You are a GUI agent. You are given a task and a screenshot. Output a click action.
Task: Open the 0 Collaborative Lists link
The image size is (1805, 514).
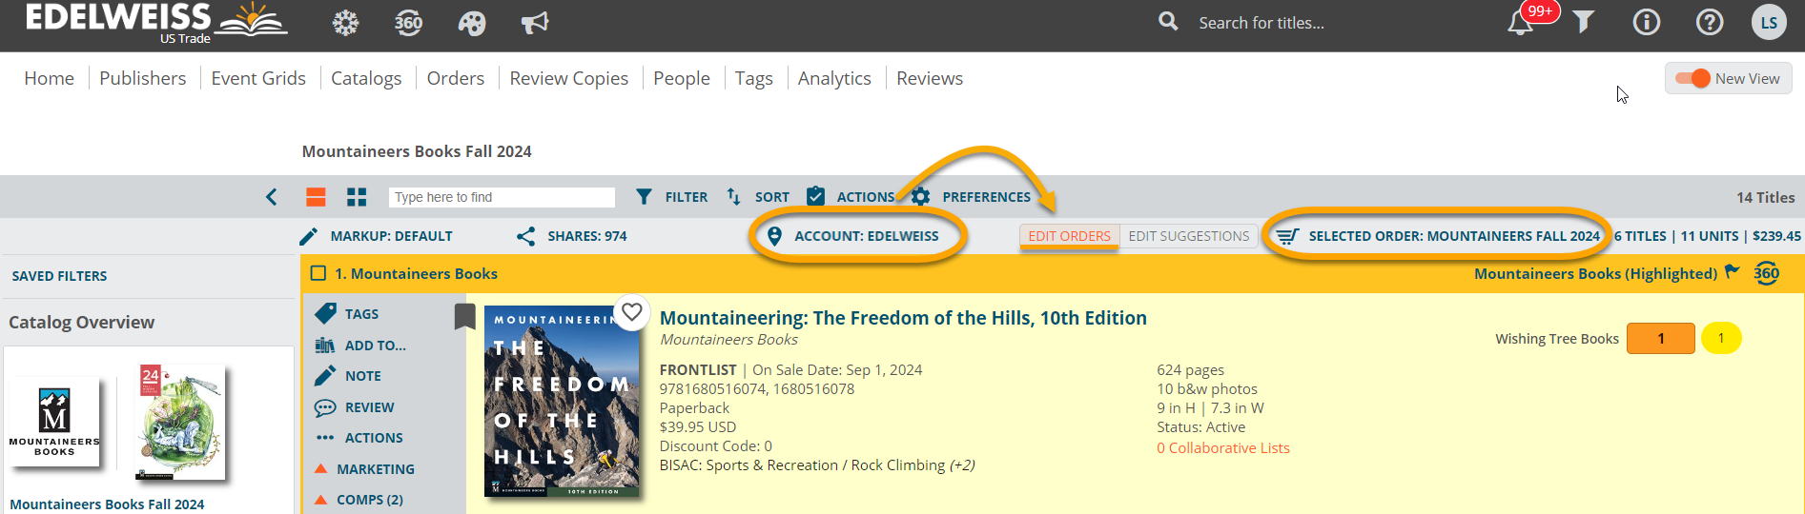click(1223, 448)
